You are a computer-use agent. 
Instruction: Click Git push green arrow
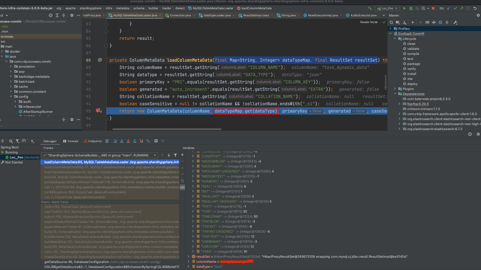pos(462,8)
